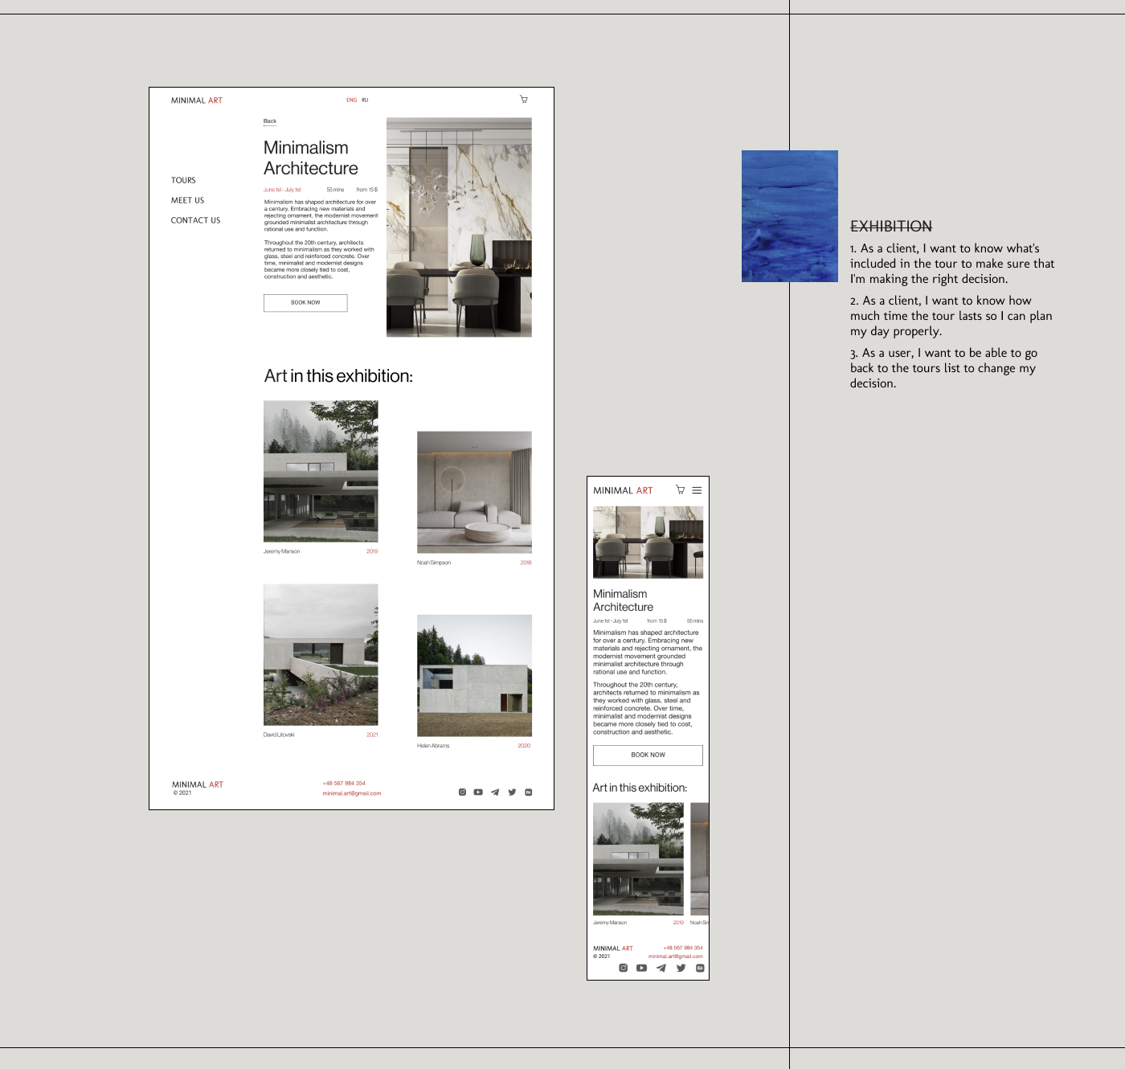Viewport: 1125px width, 1069px height.
Task: Click the Behance icon in desktop footer
Action: tap(529, 793)
